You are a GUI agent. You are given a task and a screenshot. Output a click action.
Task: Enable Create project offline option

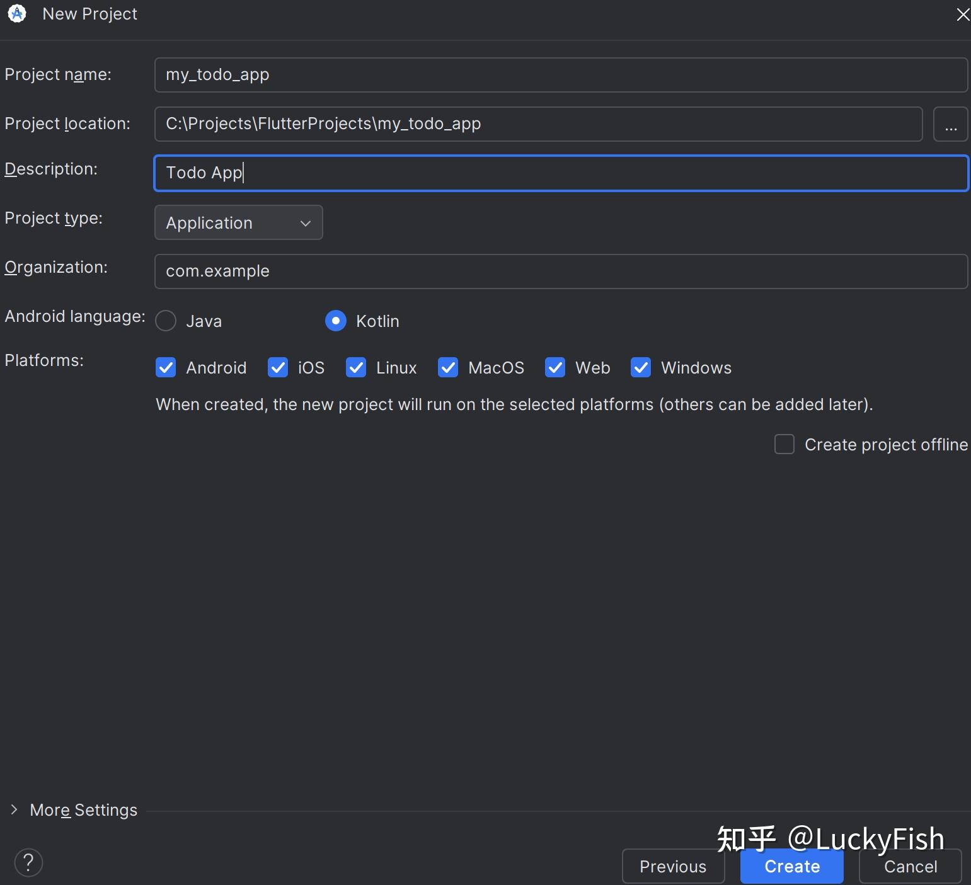coord(784,444)
